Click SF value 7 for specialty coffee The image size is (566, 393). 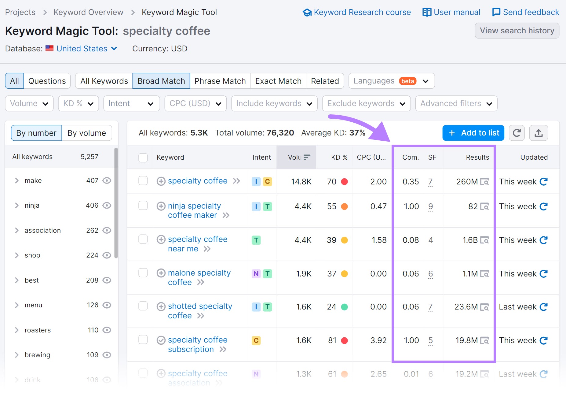(430, 182)
